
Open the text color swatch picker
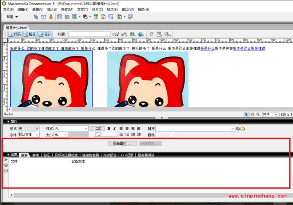(97, 135)
